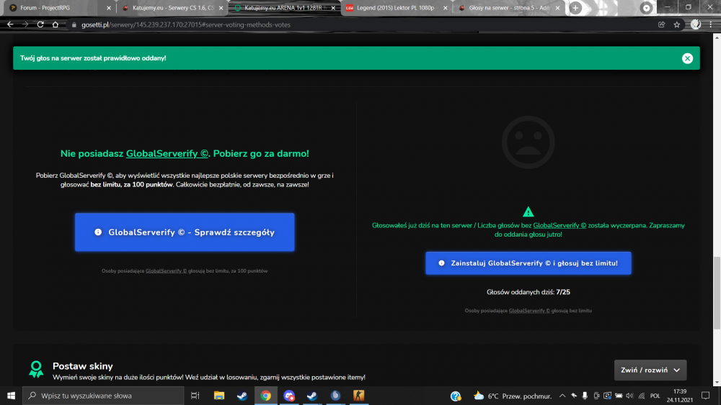Click the 'Wpisz tu wyszukiwane słowa' search box
This screenshot has height=405, width=721.
tap(103, 396)
